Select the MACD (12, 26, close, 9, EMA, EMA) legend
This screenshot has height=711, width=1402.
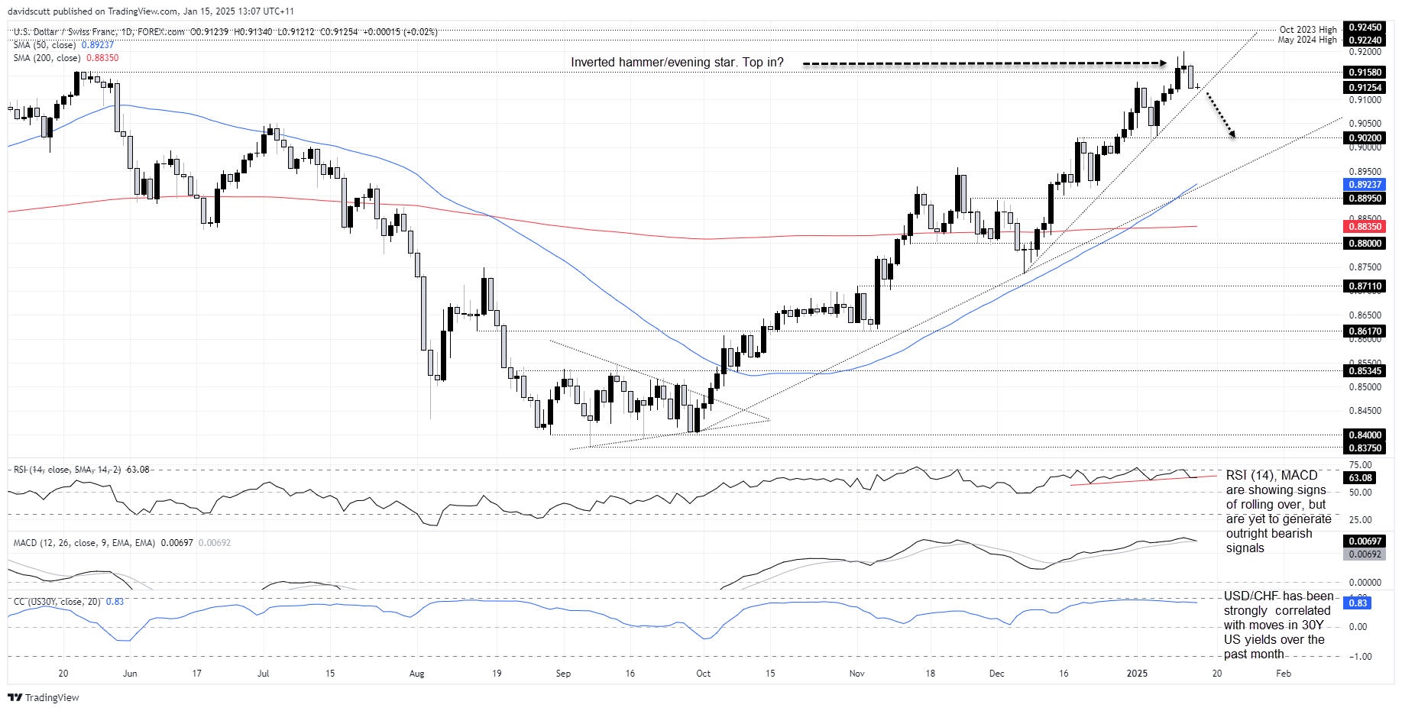click(121, 543)
